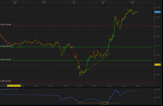Click the 06:55 label on the bottom time axis
163x106 pixels.
pyautogui.click(x=36, y=86)
